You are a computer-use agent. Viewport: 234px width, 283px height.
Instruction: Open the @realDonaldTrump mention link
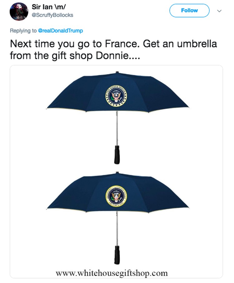(x=61, y=31)
